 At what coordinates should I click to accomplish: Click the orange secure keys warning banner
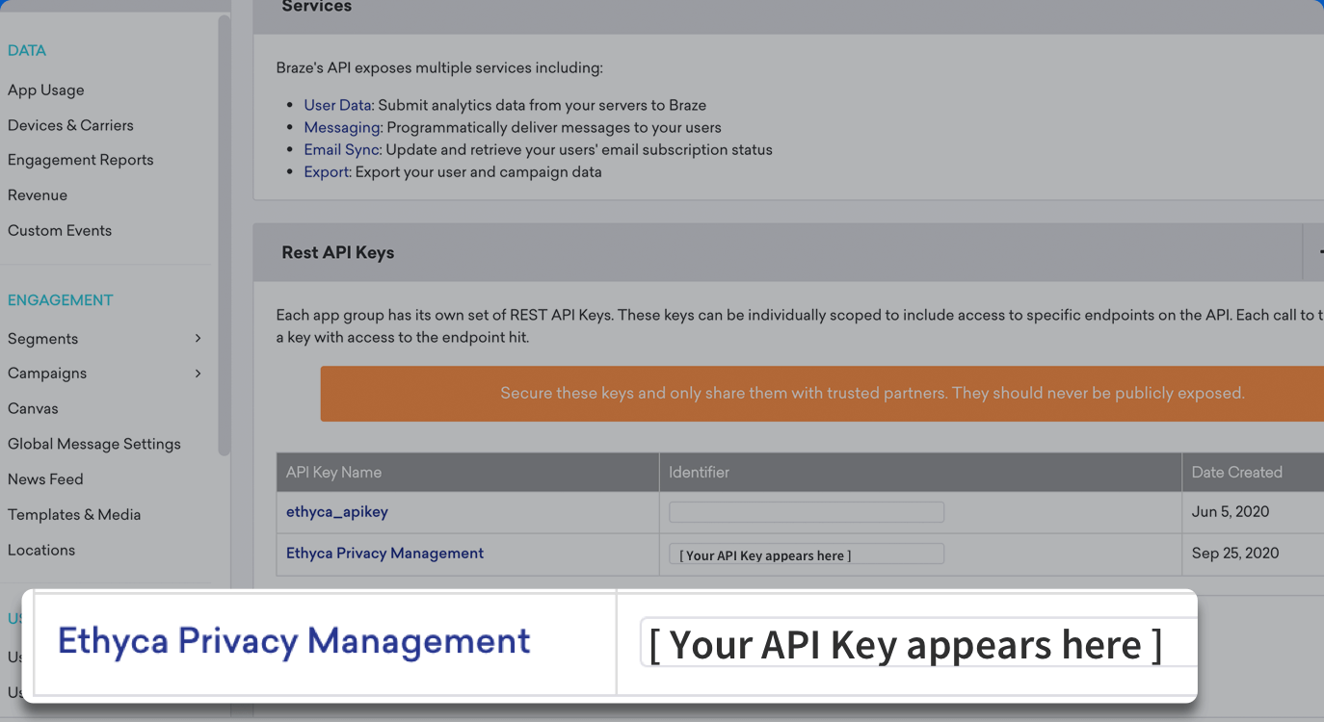click(x=822, y=393)
